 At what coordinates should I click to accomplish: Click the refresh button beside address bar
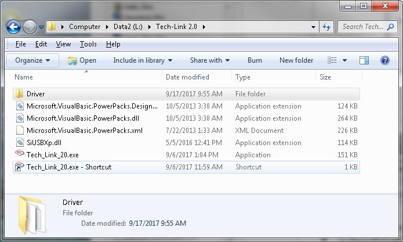(x=326, y=27)
